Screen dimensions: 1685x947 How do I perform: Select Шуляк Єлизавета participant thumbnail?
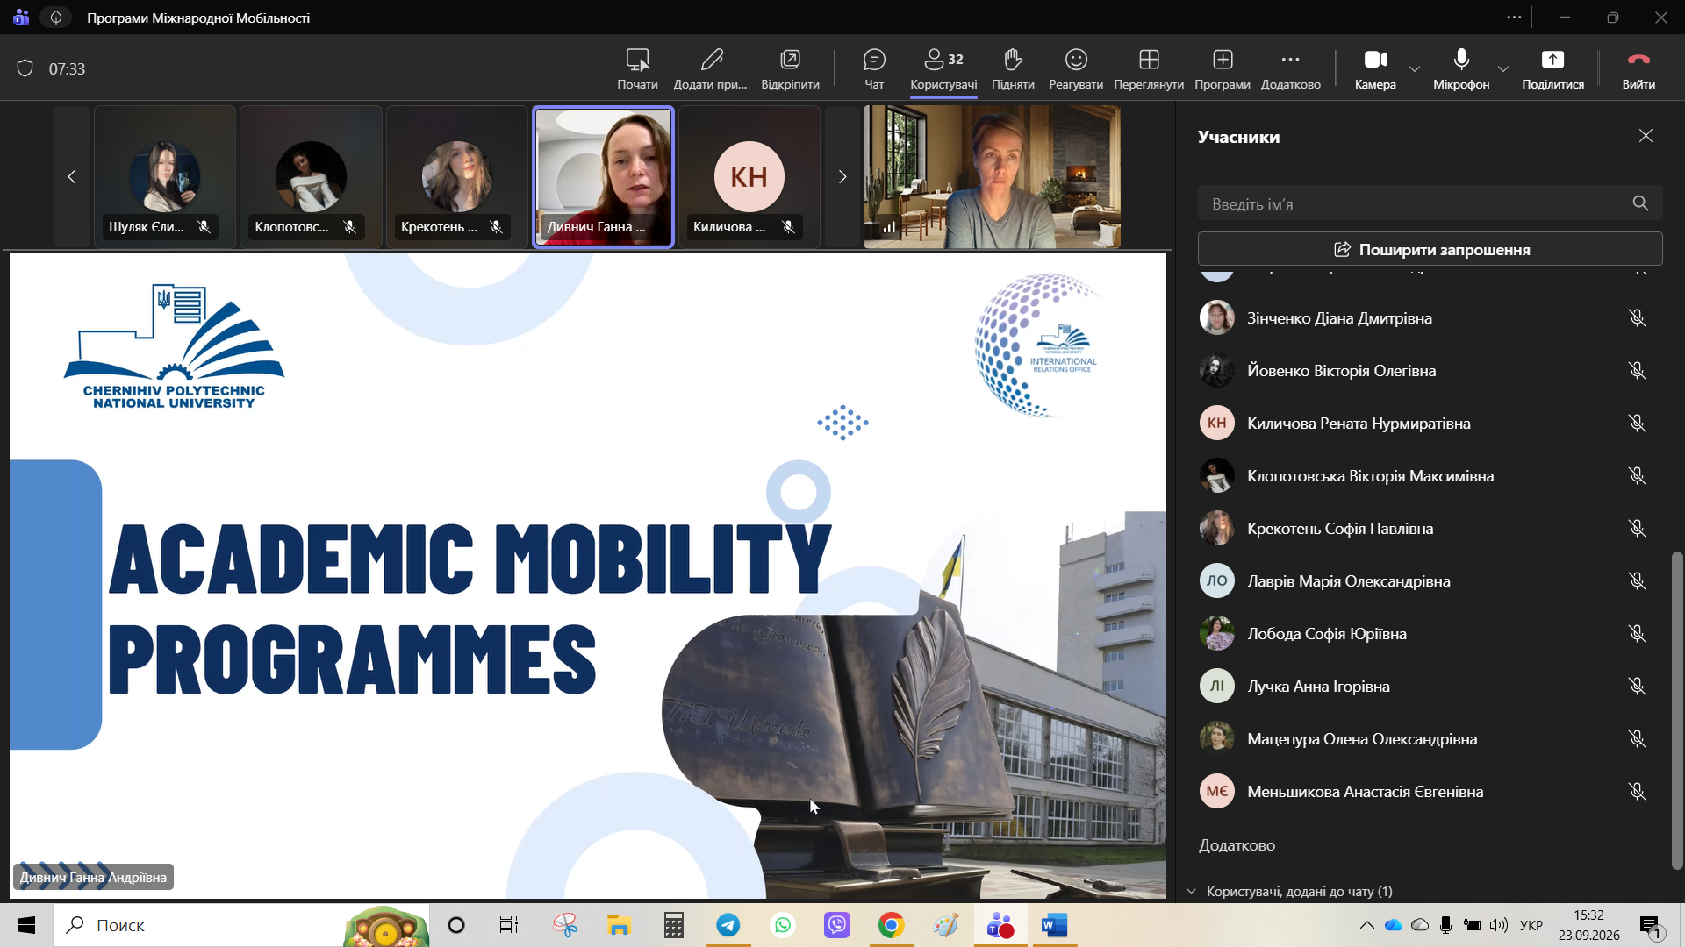(x=165, y=177)
